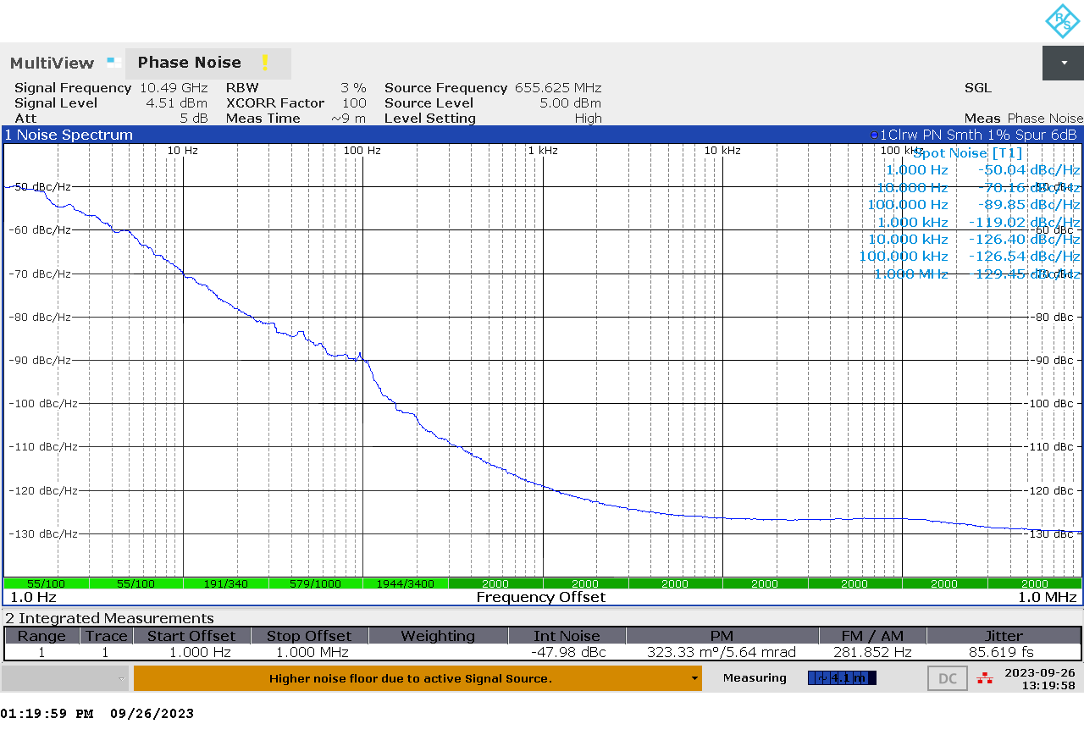Screen dimensions: 1084x735
Task: Expand the orange status message dropdown
Action: click(x=695, y=678)
